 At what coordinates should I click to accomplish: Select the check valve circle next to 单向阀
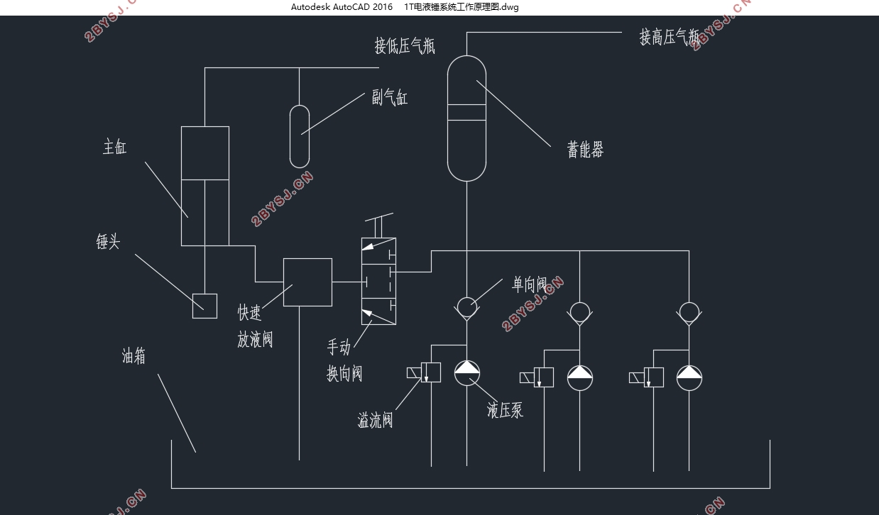tap(466, 307)
